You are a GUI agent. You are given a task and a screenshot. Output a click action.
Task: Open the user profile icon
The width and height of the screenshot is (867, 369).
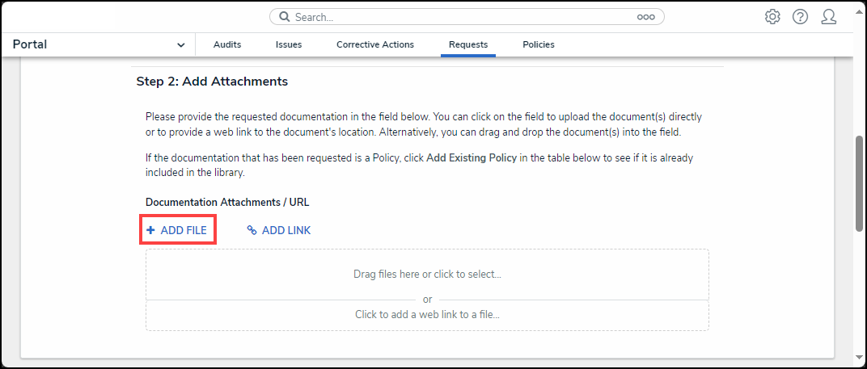[828, 17]
